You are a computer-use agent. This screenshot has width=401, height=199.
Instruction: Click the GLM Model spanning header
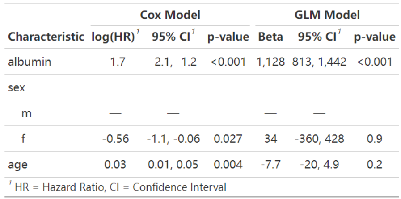click(x=327, y=15)
